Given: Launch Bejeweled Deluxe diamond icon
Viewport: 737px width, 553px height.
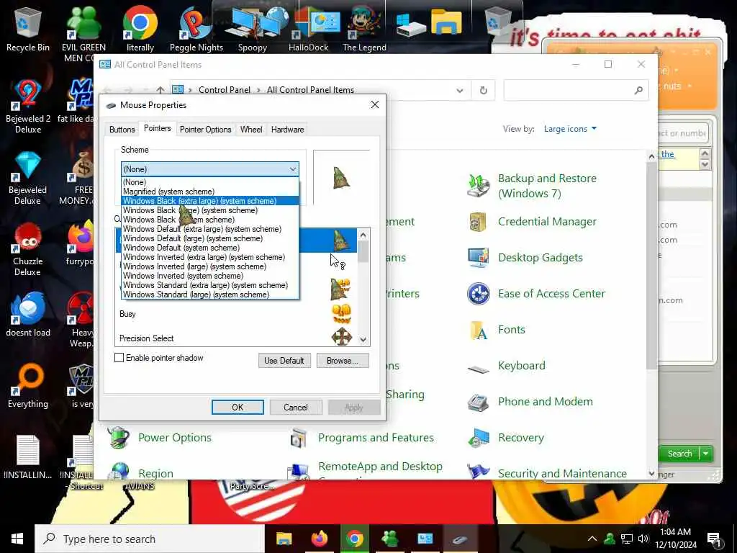Looking at the screenshot, I should [28, 178].
